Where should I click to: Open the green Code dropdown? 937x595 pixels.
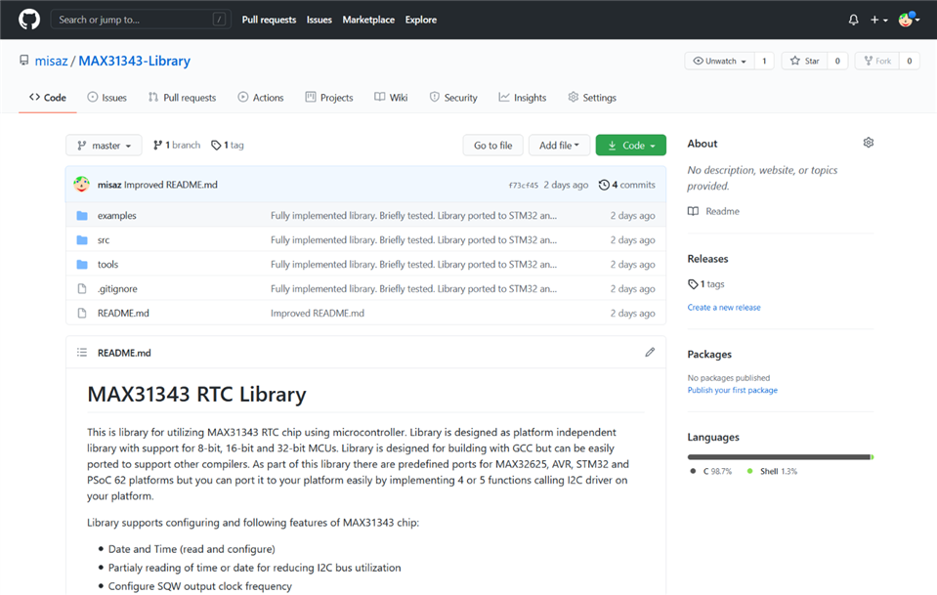pyautogui.click(x=630, y=146)
